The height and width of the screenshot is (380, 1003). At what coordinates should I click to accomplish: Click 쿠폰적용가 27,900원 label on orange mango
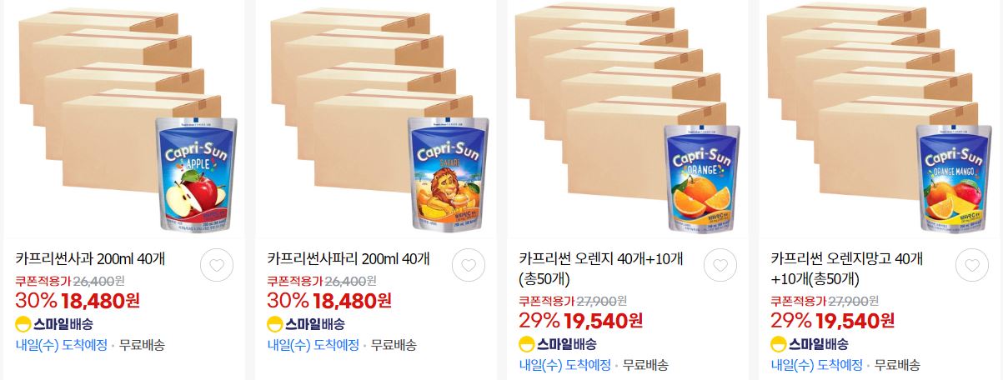[x=825, y=301]
